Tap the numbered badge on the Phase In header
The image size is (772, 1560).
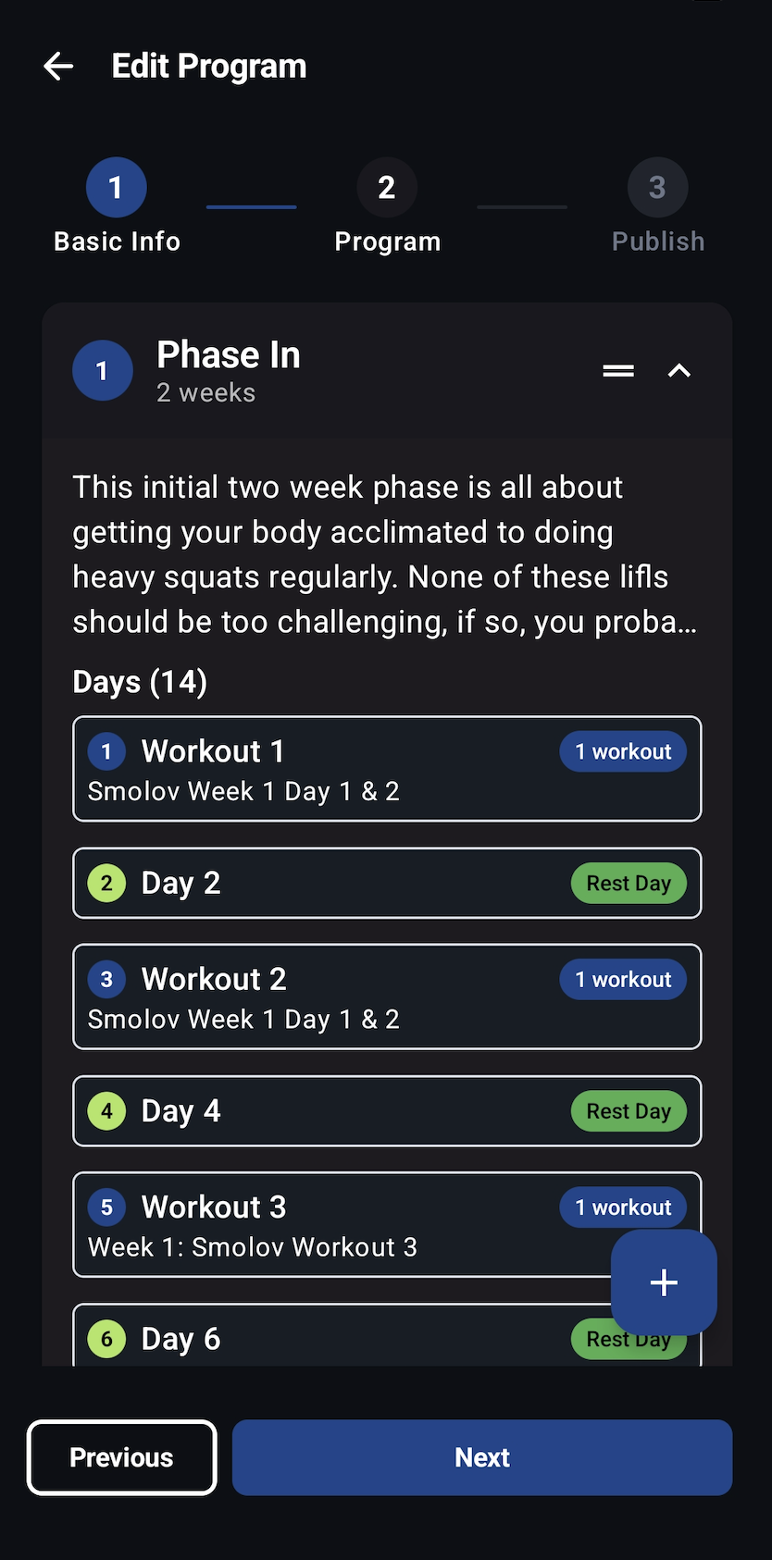(x=103, y=370)
